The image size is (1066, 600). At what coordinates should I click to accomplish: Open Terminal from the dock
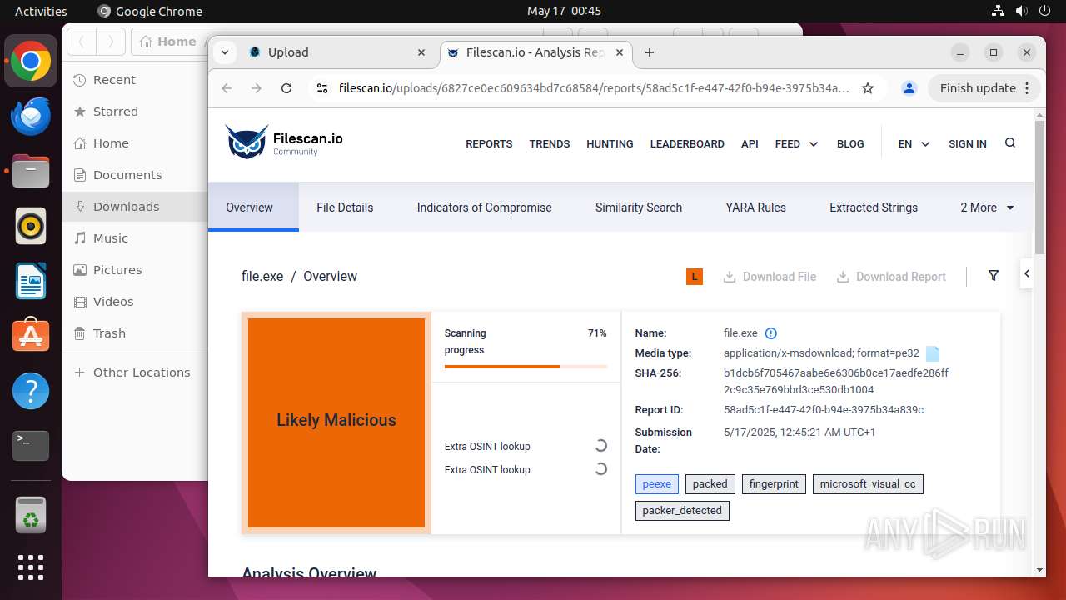point(31,446)
